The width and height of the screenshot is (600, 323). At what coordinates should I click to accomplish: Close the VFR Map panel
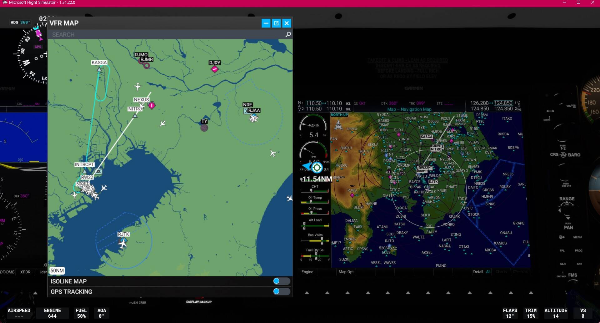pyautogui.click(x=287, y=23)
